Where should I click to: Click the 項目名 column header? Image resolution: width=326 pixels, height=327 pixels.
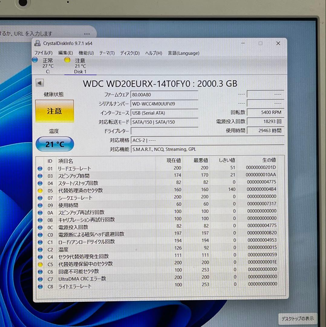click(65, 161)
